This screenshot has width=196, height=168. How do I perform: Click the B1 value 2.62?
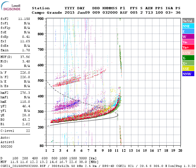pos(26,124)
